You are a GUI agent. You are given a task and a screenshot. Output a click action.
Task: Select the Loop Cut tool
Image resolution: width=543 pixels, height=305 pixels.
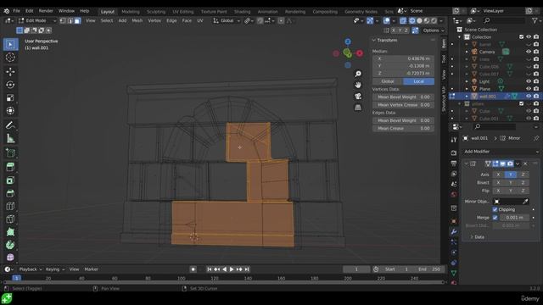(10, 206)
